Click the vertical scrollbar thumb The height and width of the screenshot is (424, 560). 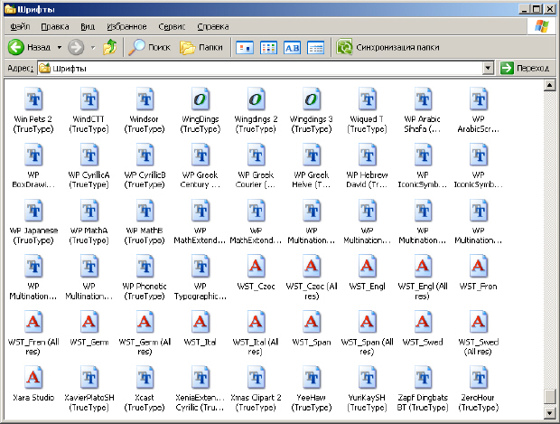(x=549, y=397)
